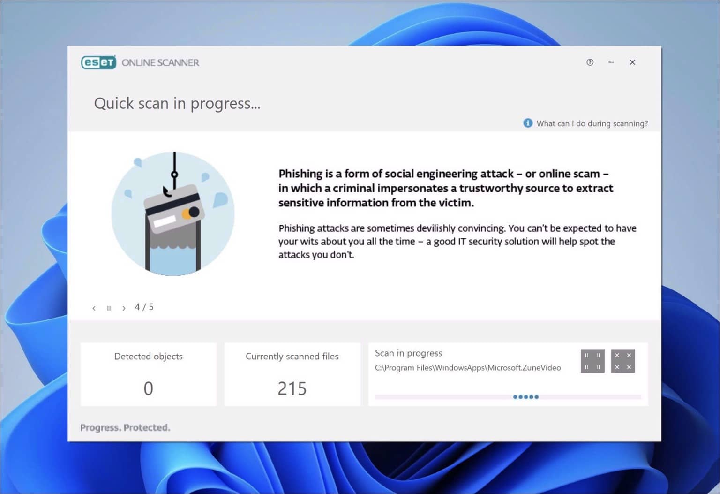Click the 4 / 5 slide counter
The width and height of the screenshot is (720, 494).
144,307
